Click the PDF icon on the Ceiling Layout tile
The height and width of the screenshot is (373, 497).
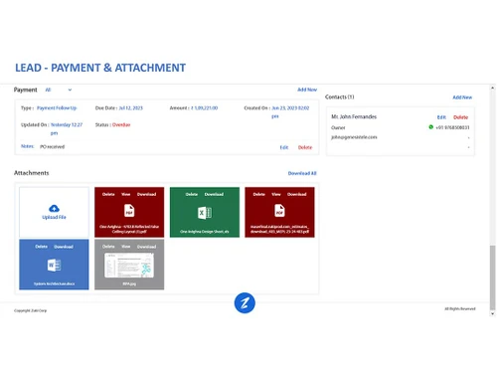(129, 211)
